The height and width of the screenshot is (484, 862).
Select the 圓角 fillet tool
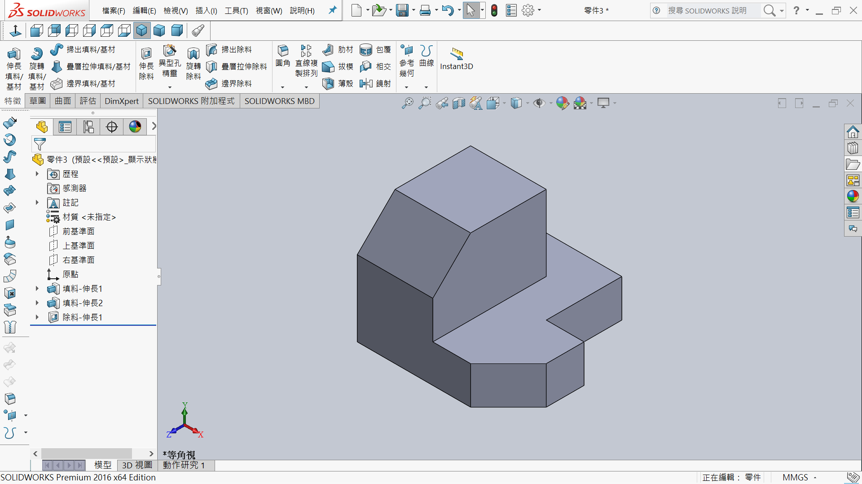pyautogui.click(x=283, y=51)
